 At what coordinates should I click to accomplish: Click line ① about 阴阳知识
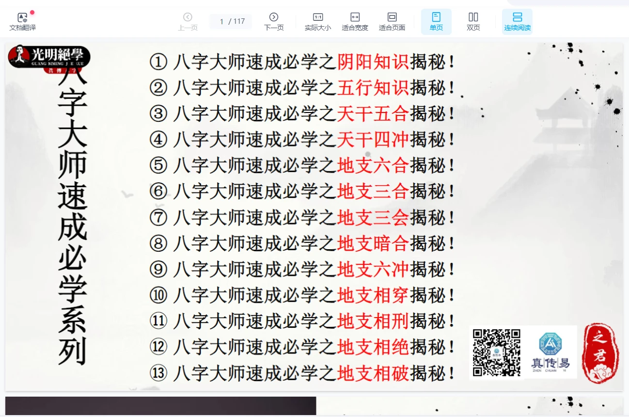[x=302, y=62]
